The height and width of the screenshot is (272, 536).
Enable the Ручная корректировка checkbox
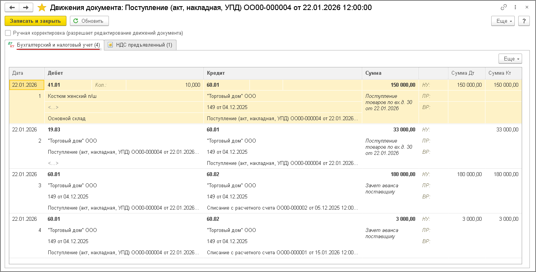click(8, 33)
